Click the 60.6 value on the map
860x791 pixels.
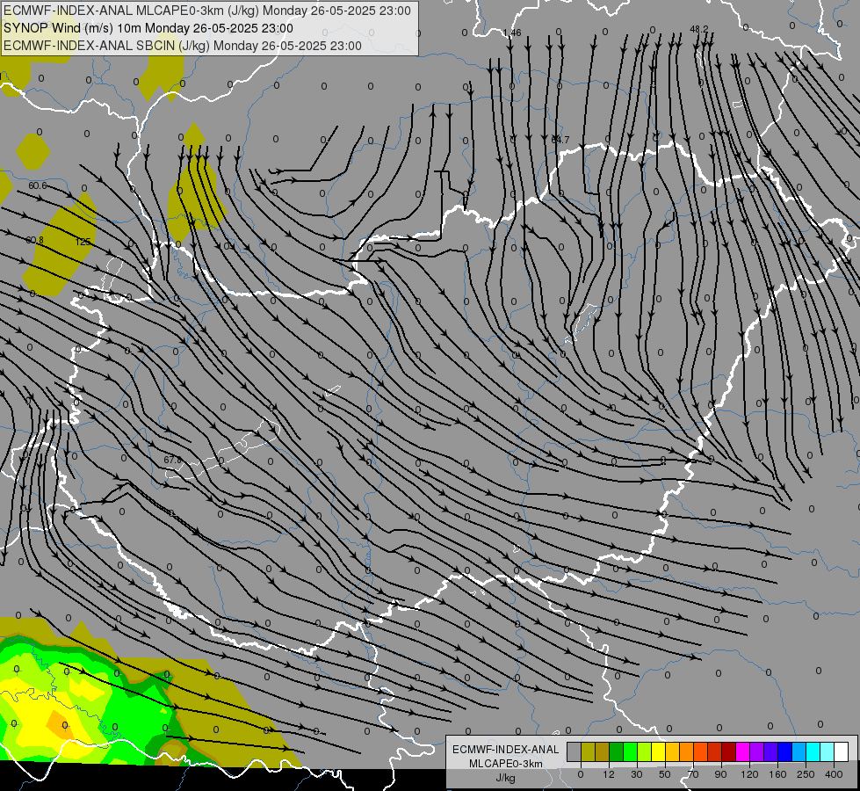(37, 185)
